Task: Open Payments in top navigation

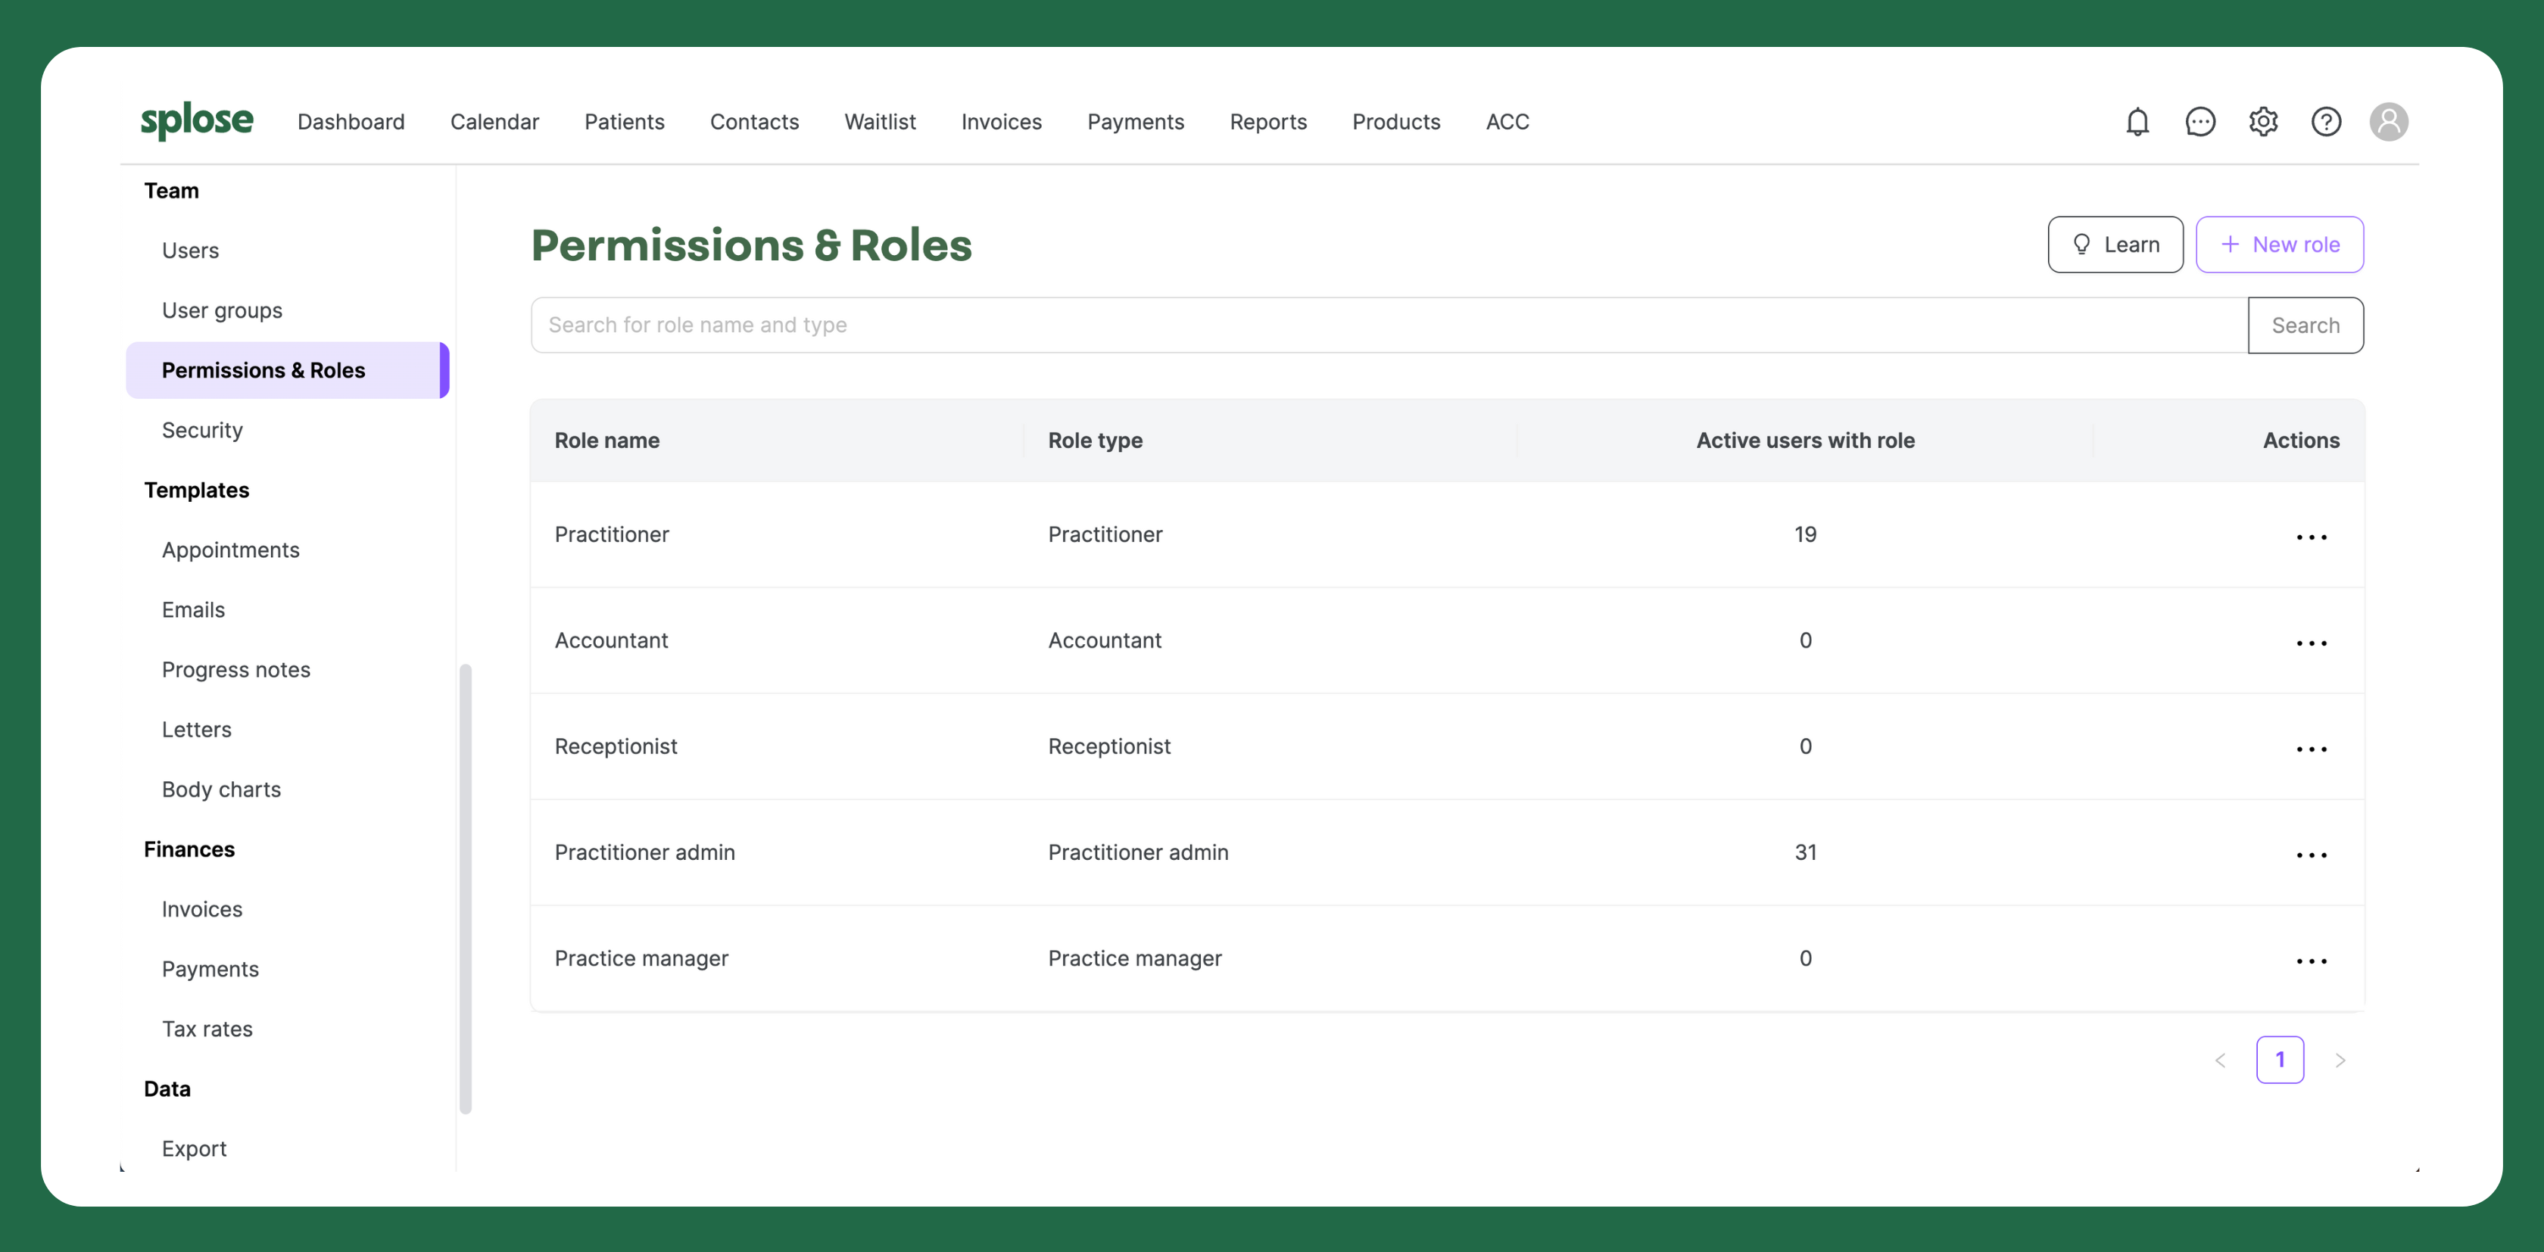Action: tap(1136, 121)
